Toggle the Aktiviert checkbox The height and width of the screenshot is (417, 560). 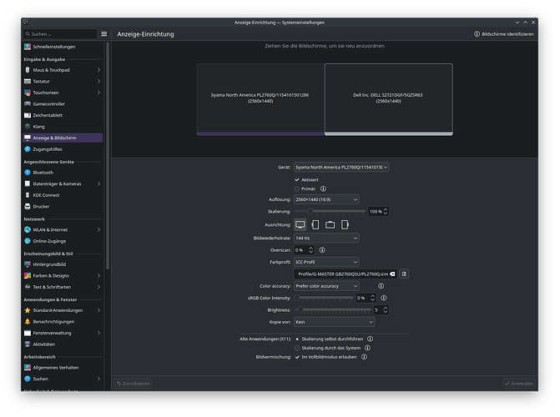coord(297,180)
